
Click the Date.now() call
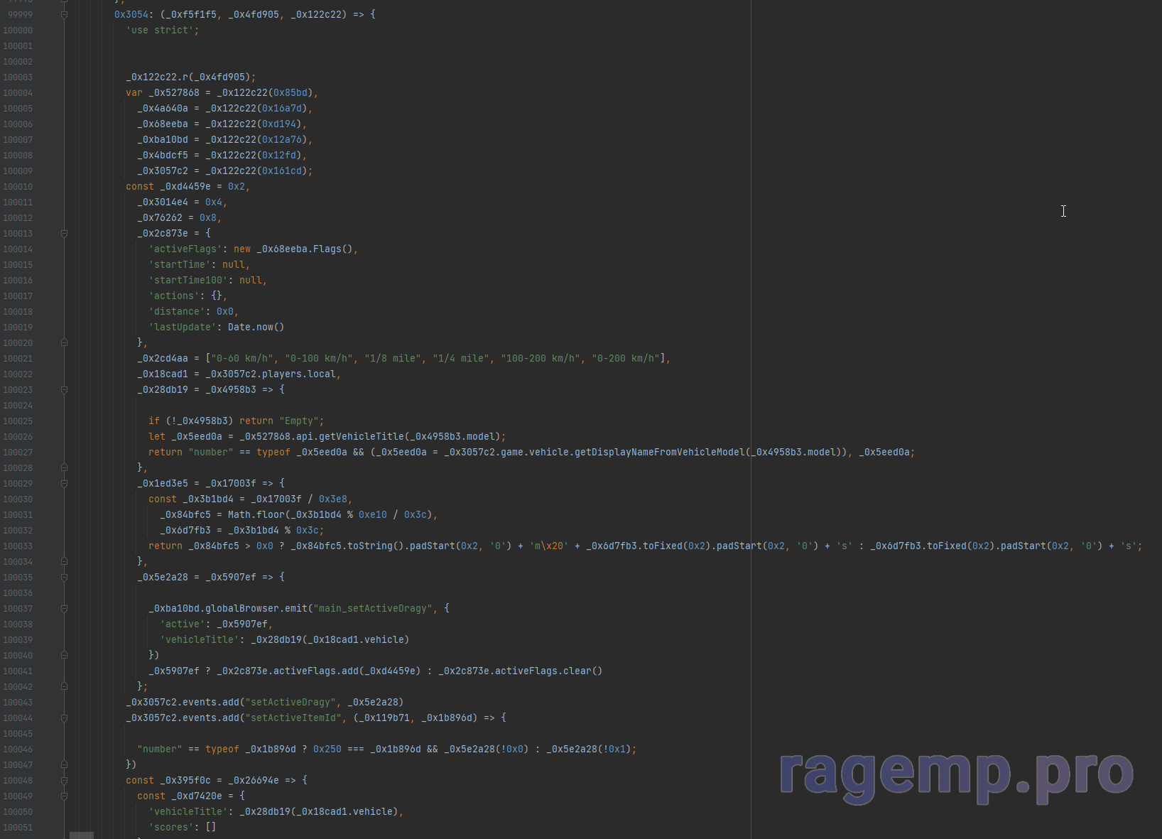click(256, 327)
